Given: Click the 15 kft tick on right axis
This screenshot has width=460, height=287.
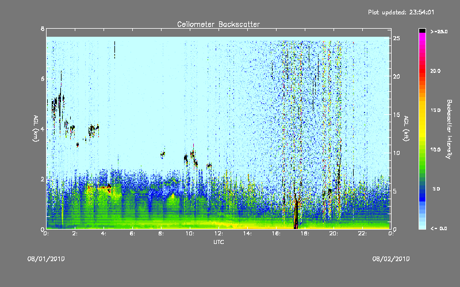Looking at the screenshot, I should point(397,115).
